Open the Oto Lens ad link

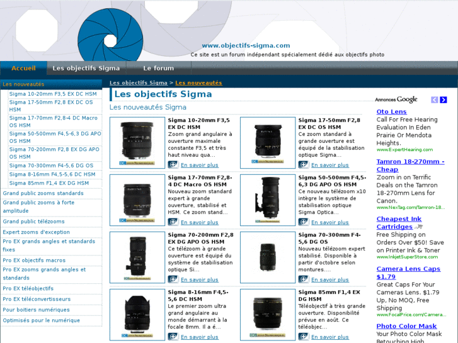[x=391, y=111]
